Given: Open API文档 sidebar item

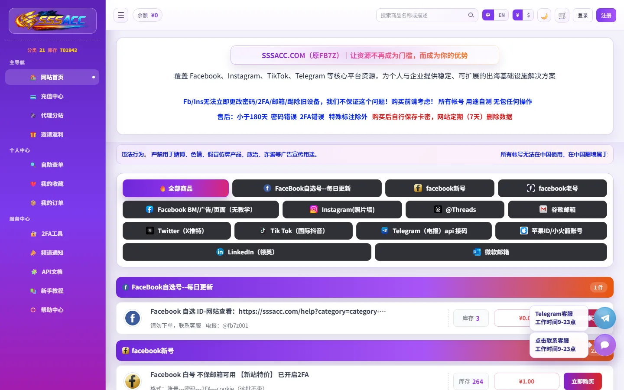Looking at the screenshot, I should coord(52,272).
